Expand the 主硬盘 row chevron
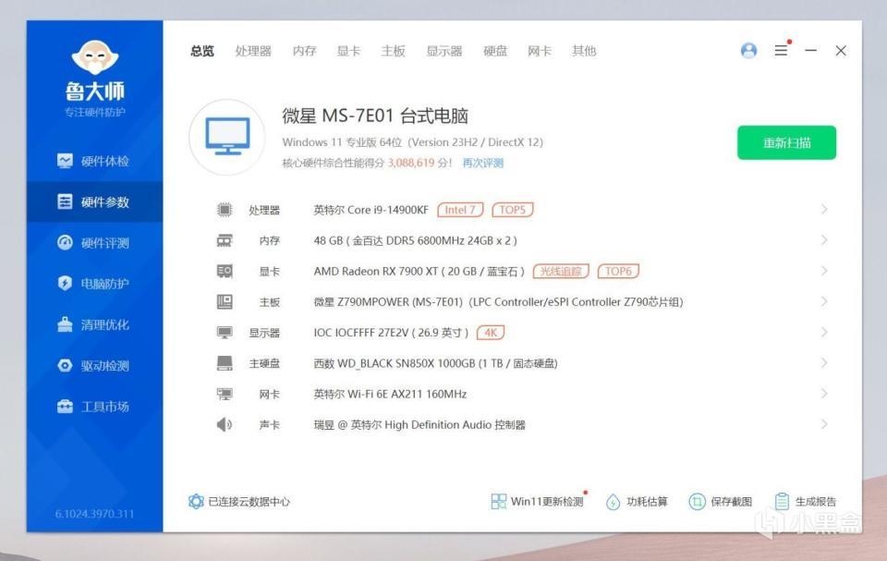887x561 pixels. coord(824,363)
